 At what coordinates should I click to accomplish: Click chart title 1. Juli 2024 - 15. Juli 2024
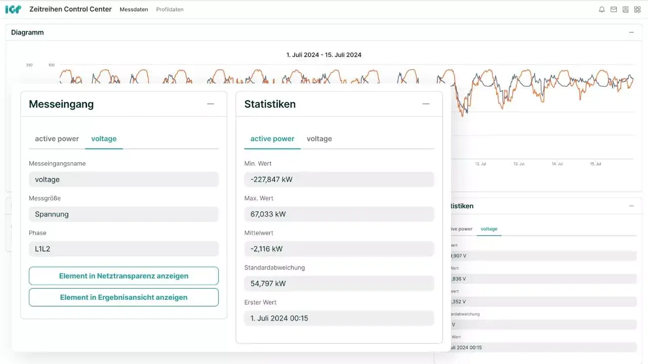point(324,55)
